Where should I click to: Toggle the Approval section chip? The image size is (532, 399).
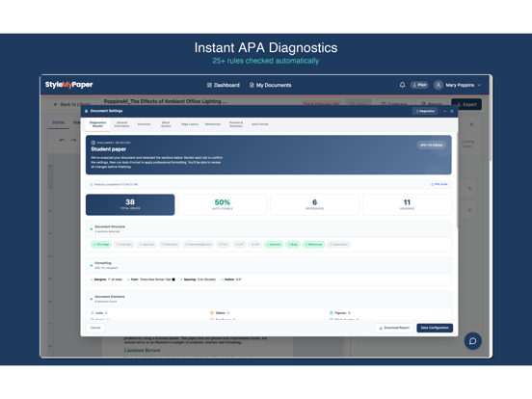146,244
